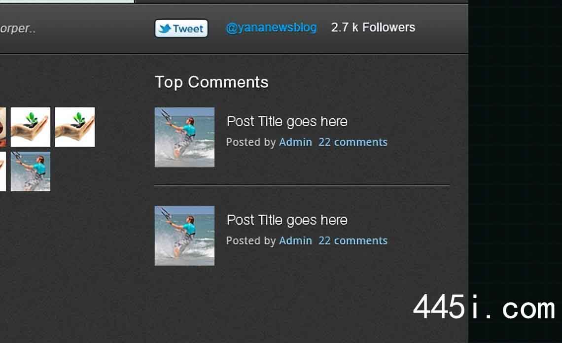Open the second Post Title goes here

click(x=287, y=220)
